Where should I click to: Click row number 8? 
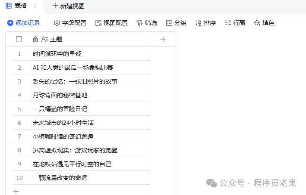coord(19,150)
